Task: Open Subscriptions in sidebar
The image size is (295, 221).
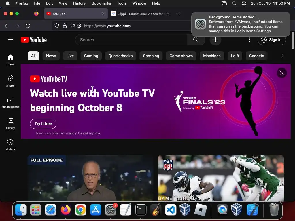Action: (10, 102)
